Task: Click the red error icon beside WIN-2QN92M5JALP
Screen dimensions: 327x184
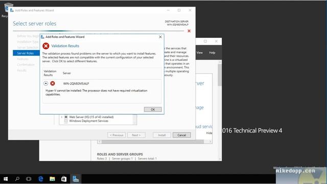Action: [53, 83]
